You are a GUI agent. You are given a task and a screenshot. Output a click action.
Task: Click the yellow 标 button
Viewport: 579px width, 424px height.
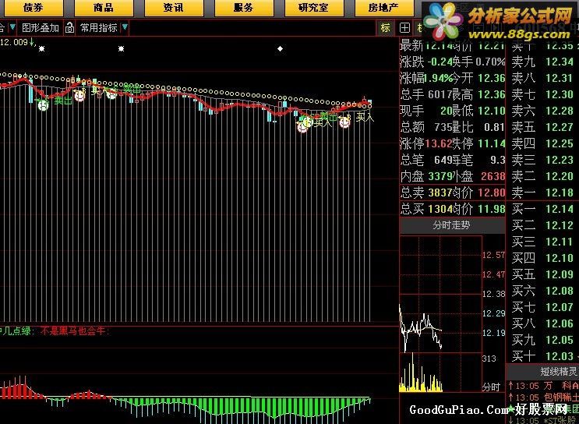tap(386, 28)
